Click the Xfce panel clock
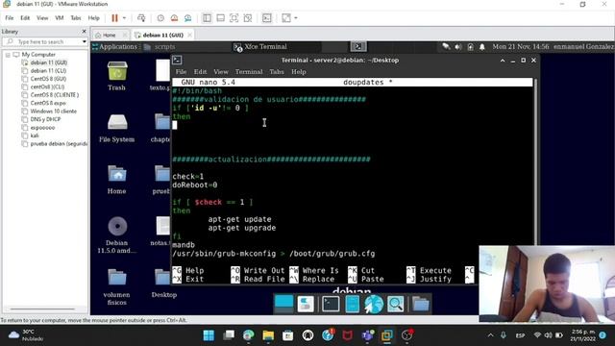615x346 pixels. 521,47
